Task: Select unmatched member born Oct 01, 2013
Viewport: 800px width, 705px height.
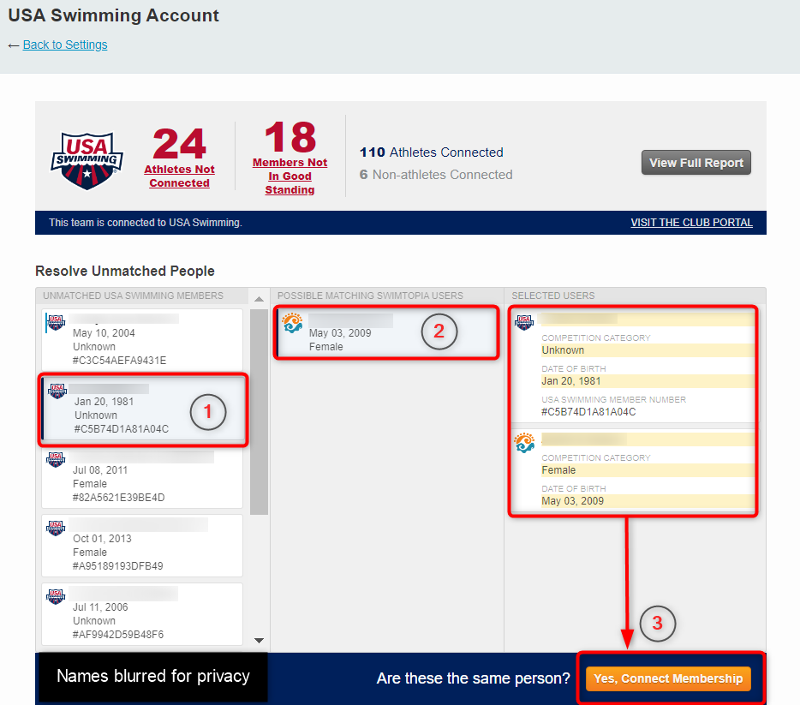Action: (x=142, y=546)
